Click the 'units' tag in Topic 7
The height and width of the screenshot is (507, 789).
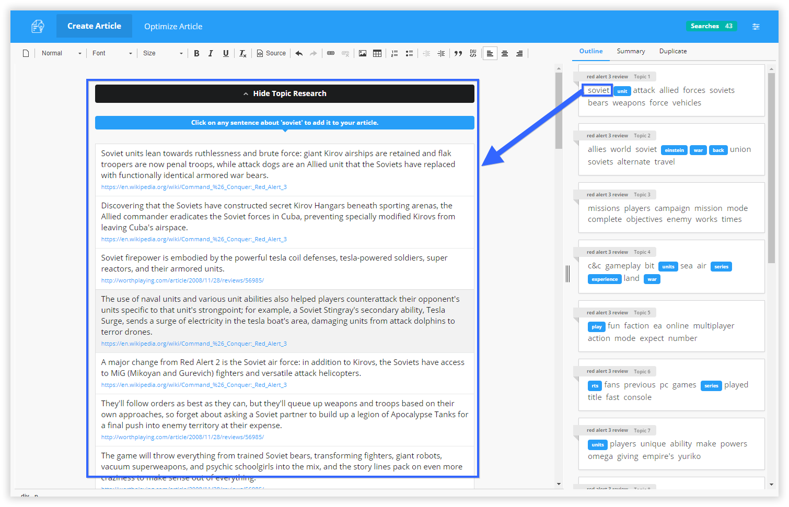(x=598, y=444)
